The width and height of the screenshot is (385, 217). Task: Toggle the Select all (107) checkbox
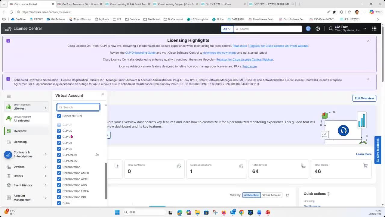click(x=59, y=116)
